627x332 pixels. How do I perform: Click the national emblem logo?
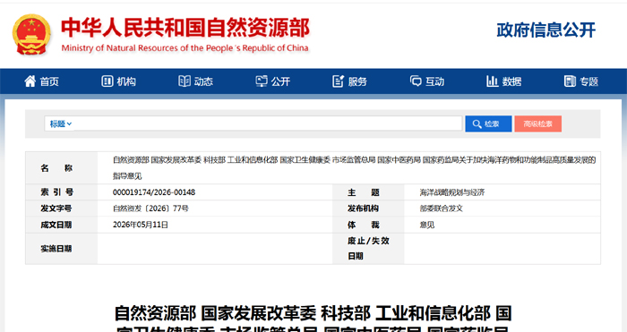(x=31, y=35)
